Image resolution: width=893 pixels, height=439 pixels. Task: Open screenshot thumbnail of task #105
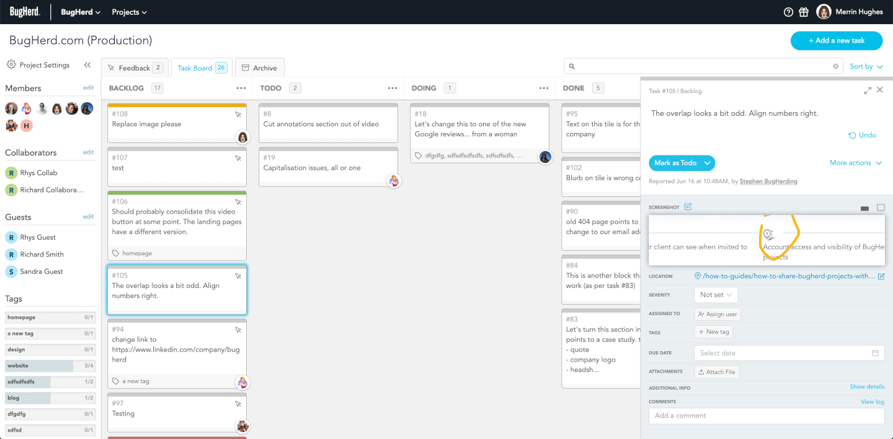click(x=766, y=240)
